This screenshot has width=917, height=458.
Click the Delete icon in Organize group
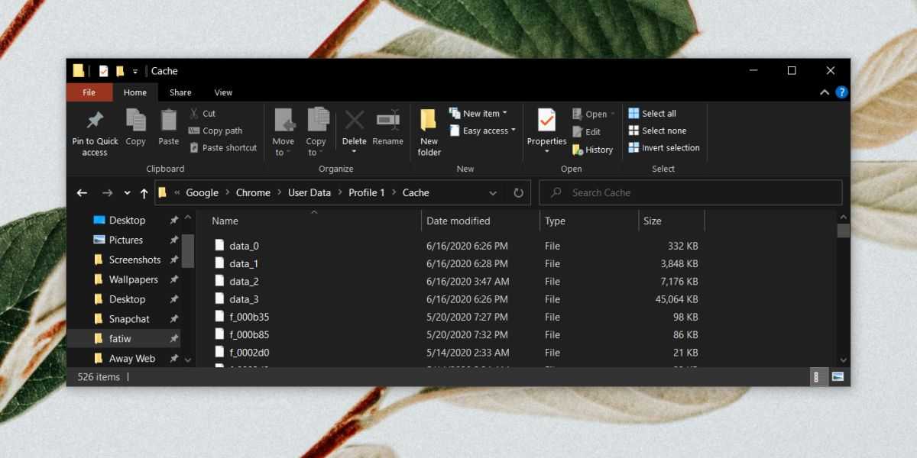pyautogui.click(x=354, y=121)
